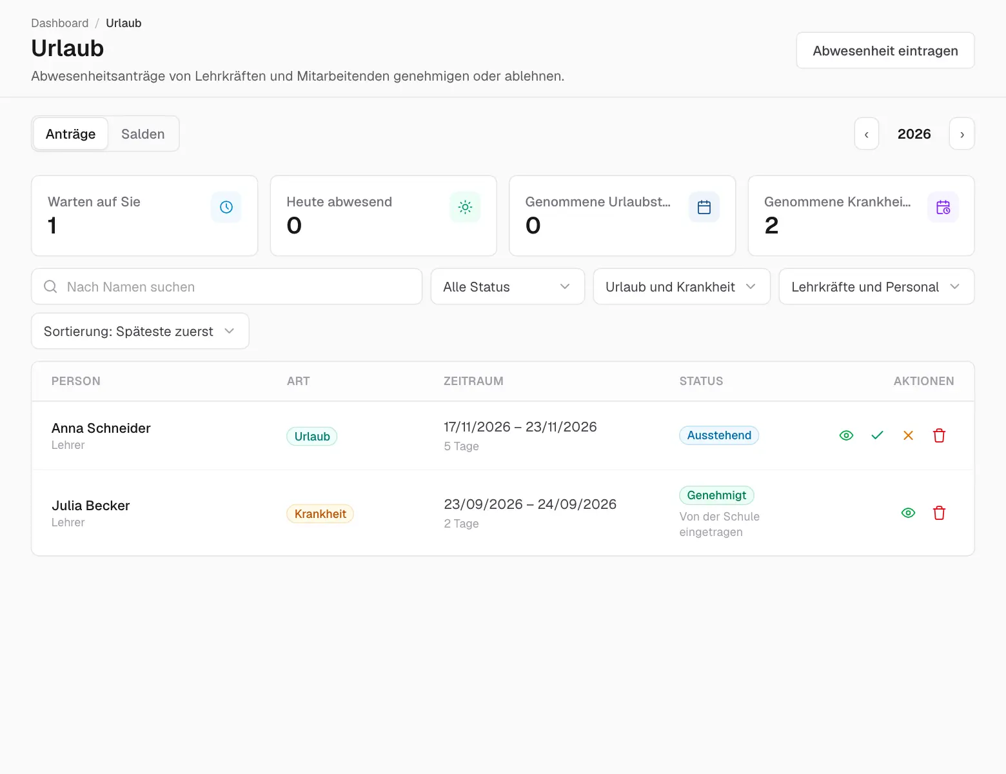
Task: Delete Anna Schneider's absence entry
Action: (x=939, y=435)
